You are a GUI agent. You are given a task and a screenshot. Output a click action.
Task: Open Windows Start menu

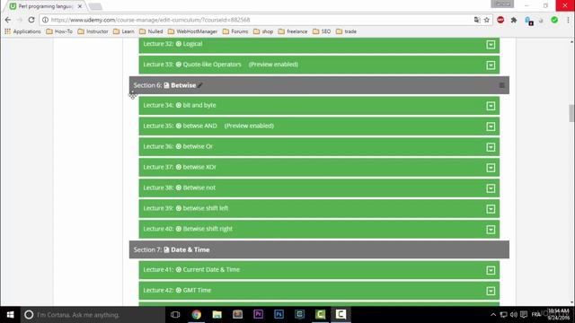pos(10,315)
